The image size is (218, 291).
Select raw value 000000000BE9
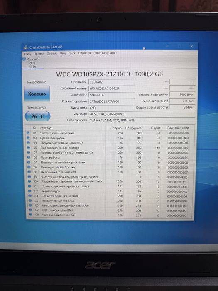point(178,158)
